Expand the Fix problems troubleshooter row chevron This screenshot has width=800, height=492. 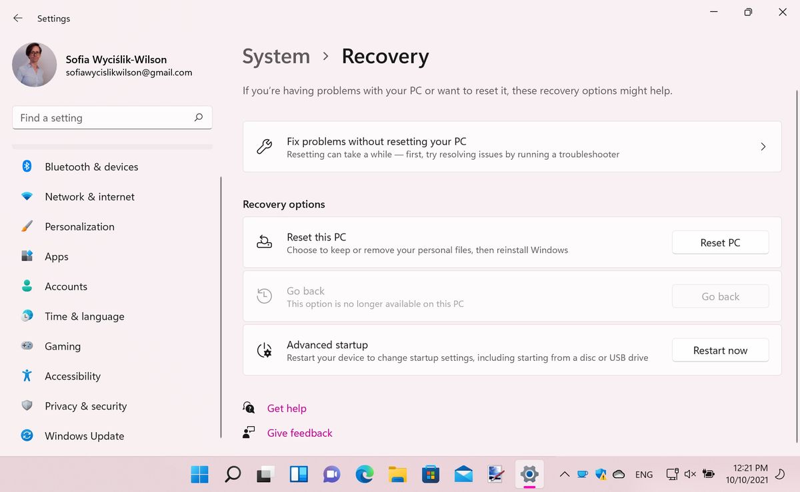coord(763,146)
